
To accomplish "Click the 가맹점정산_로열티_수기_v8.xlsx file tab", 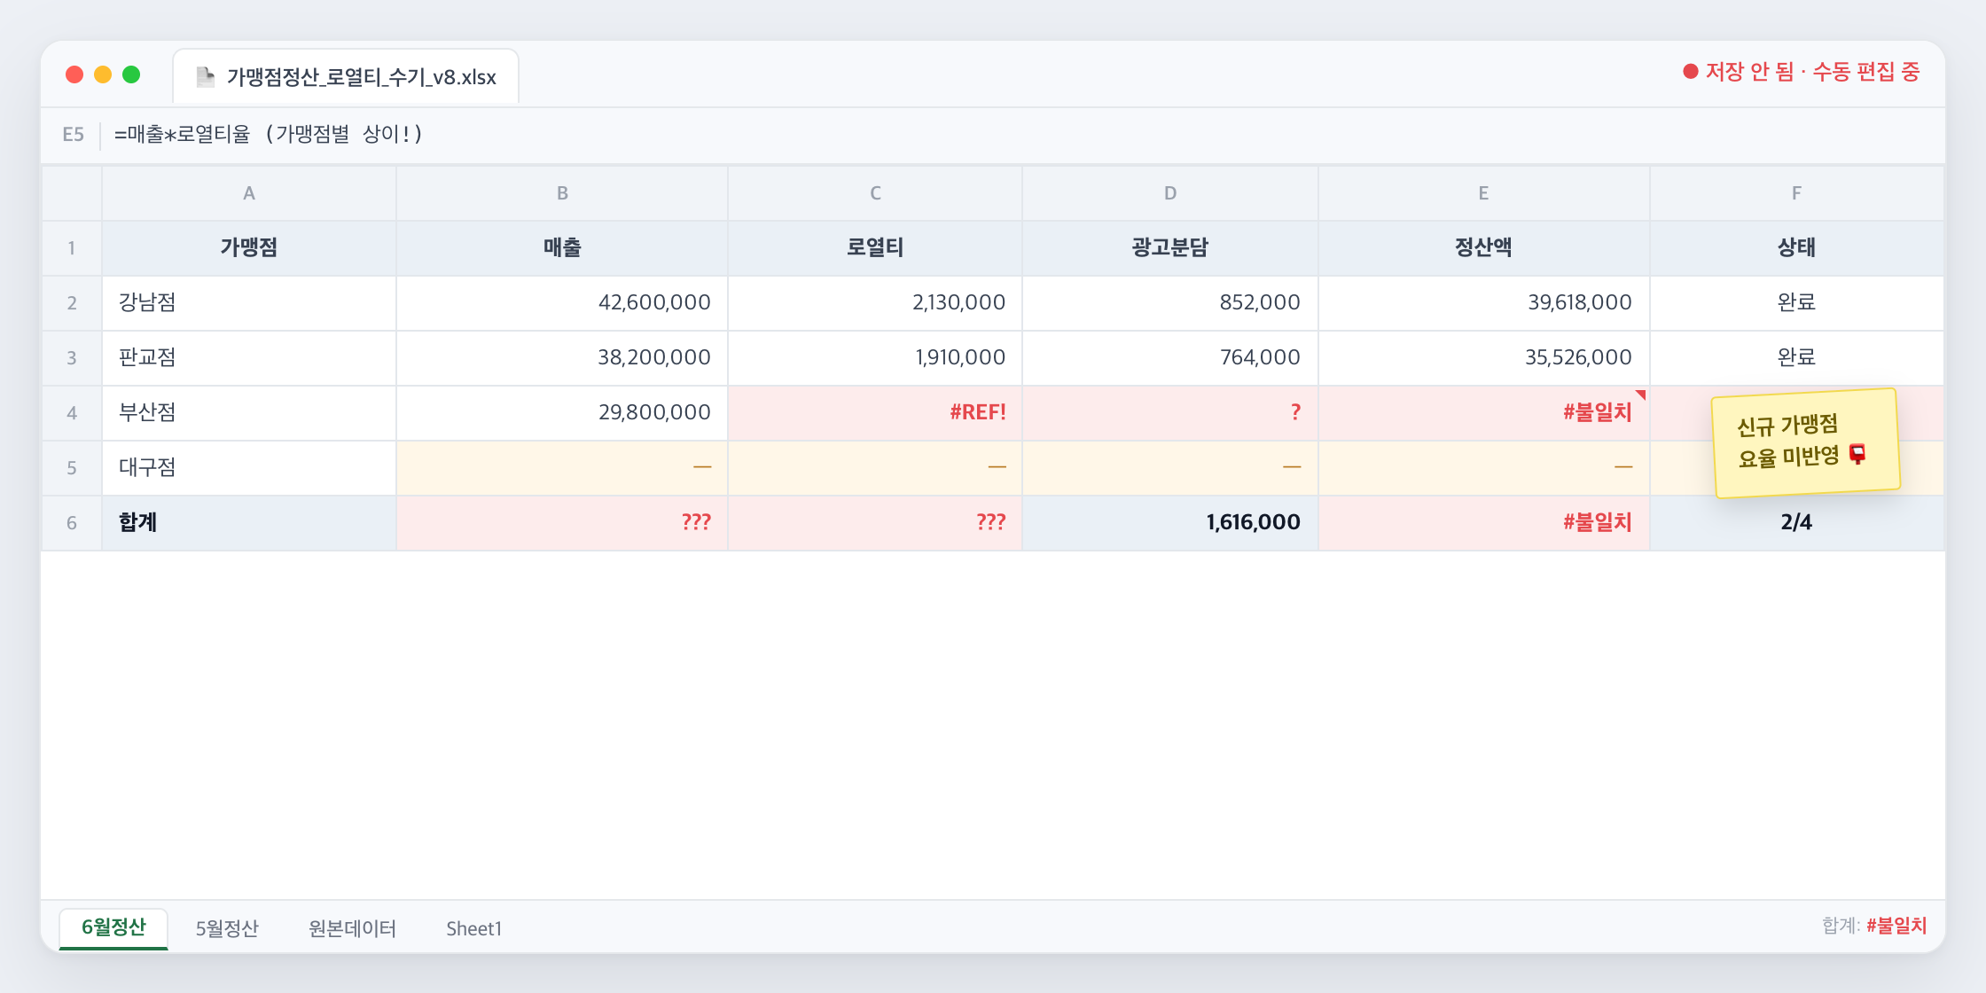I will click(x=346, y=77).
